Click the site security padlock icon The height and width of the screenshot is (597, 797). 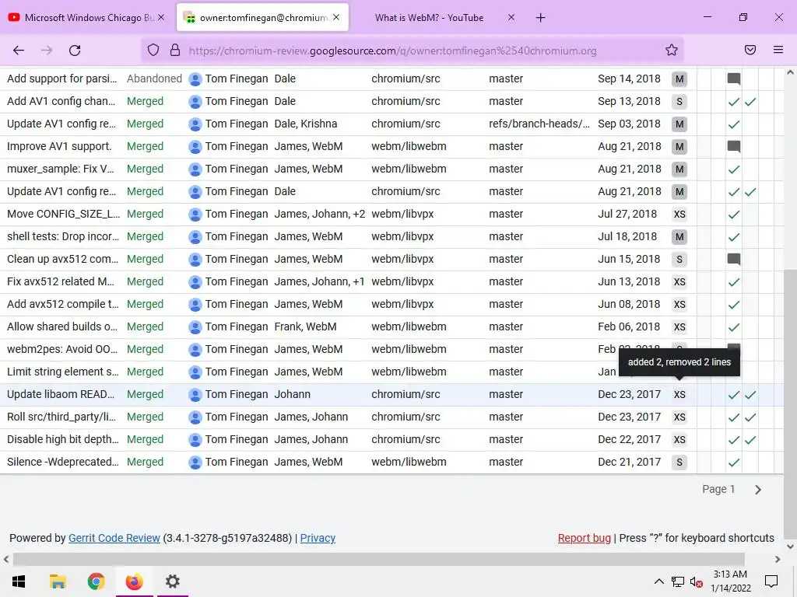(175, 50)
